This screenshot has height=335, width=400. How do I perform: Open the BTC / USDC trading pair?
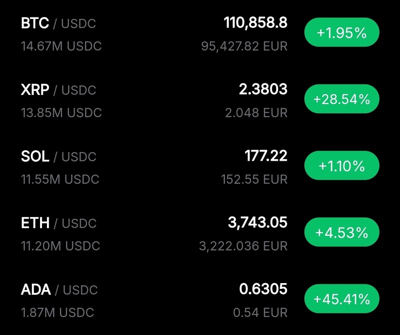coord(58,23)
